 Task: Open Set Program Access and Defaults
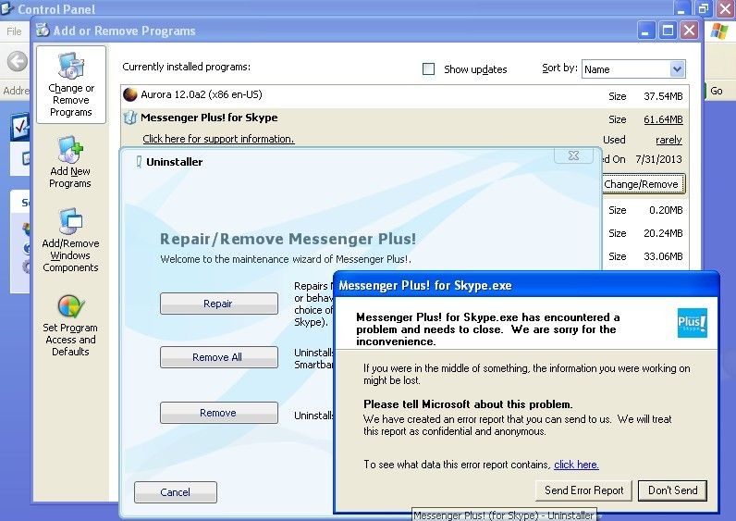[70, 325]
